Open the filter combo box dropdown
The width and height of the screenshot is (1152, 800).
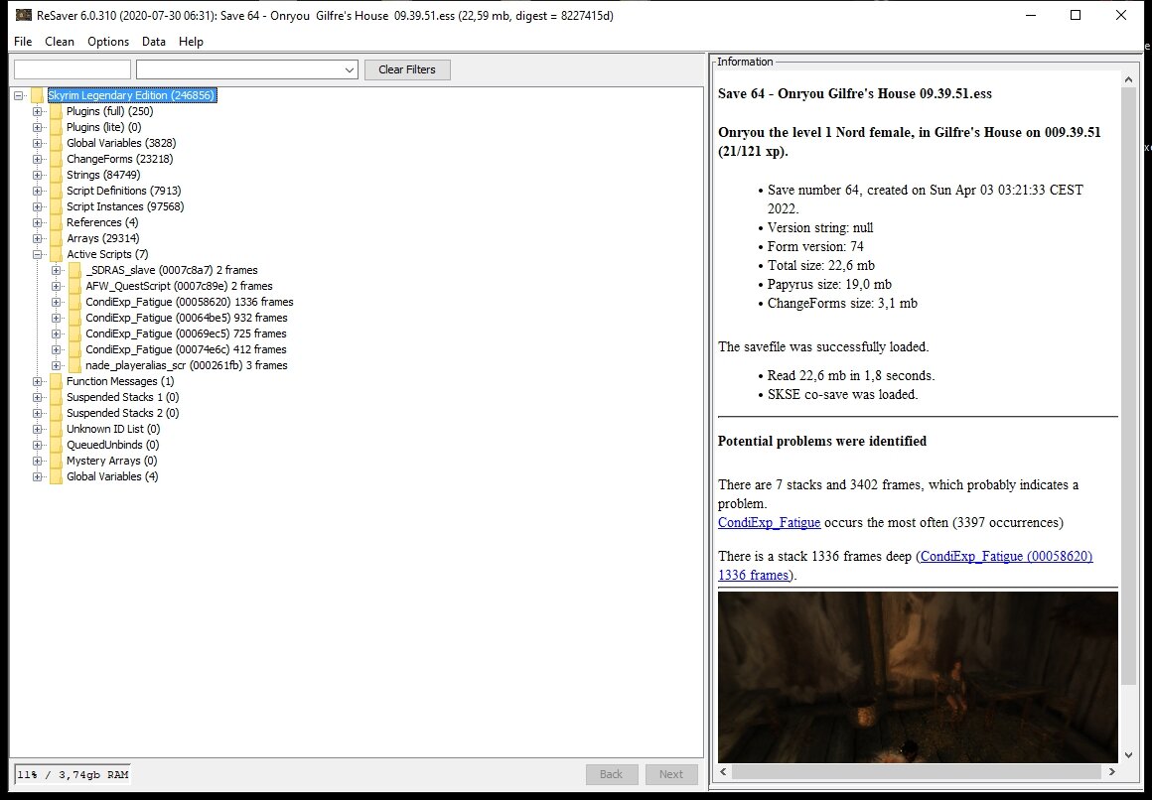[349, 69]
